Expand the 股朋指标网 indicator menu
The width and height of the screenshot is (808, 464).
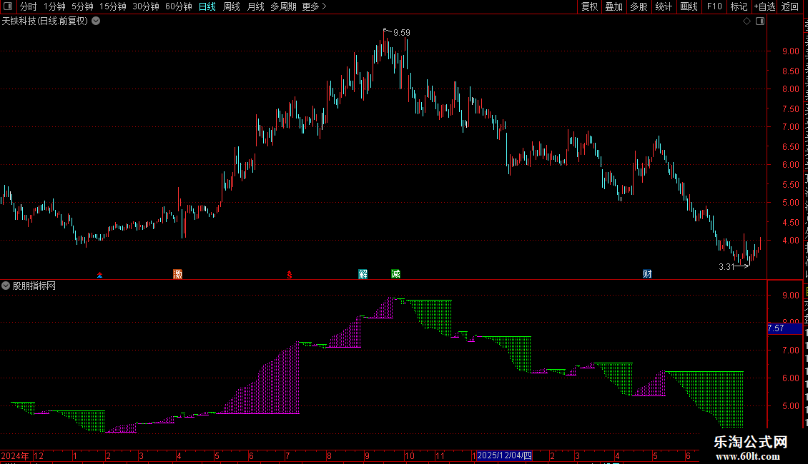click(x=6, y=286)
